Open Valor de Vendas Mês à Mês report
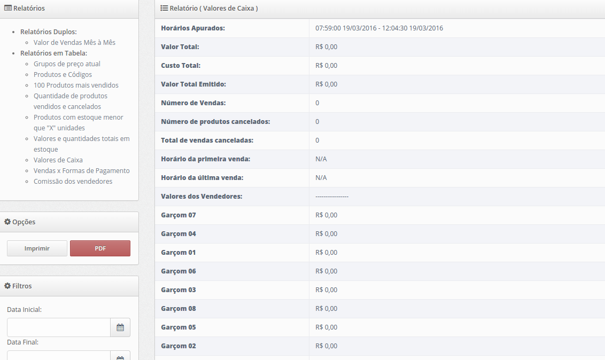This screenshot has height=360, width=605. click(x=74, y=42)
